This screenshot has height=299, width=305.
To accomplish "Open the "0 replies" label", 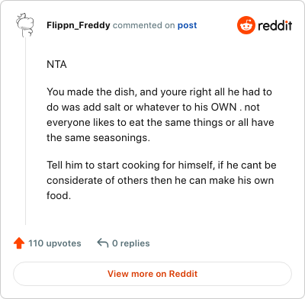I will [131, 243].
